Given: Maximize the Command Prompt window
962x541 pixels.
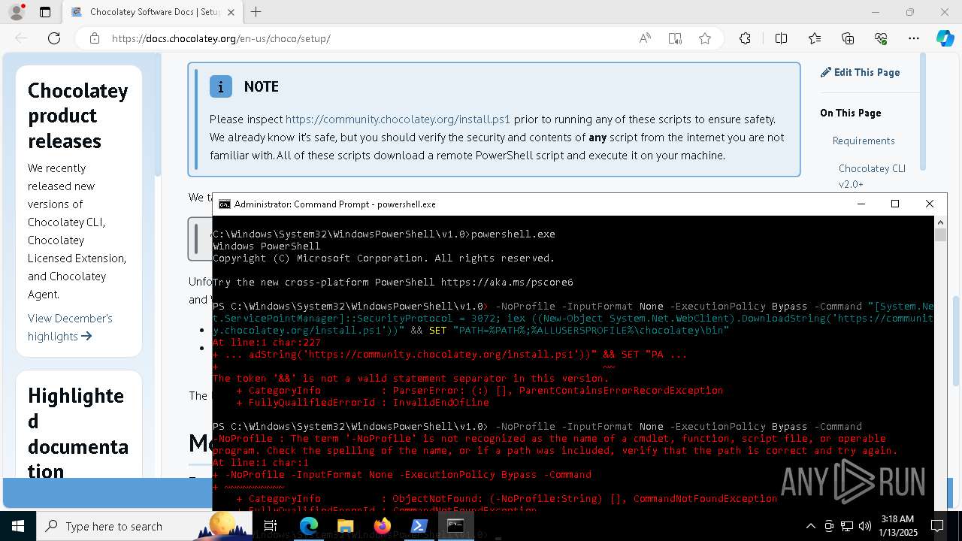Looking at the screenshot, I should pos(895,204).
